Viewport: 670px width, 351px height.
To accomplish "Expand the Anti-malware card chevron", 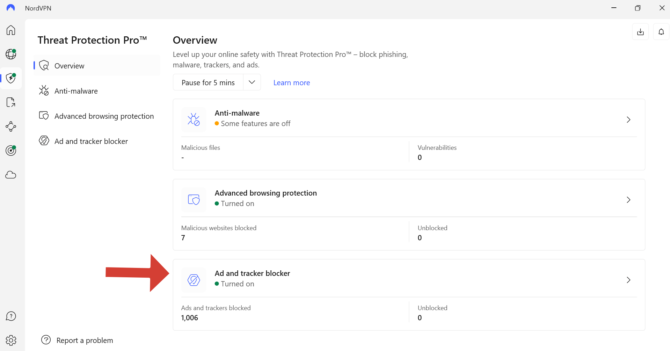I will (628, 120).
